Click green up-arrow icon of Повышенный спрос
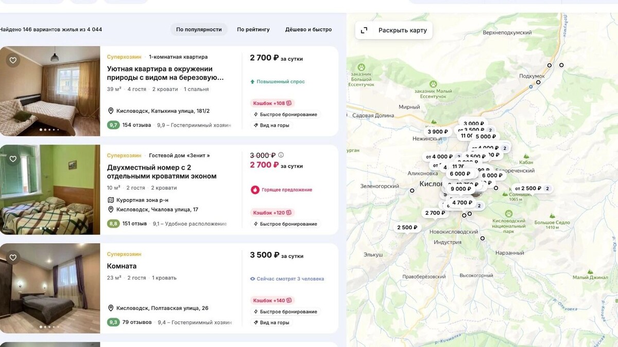Screen dimensions: 618x347 pos(252,82)
